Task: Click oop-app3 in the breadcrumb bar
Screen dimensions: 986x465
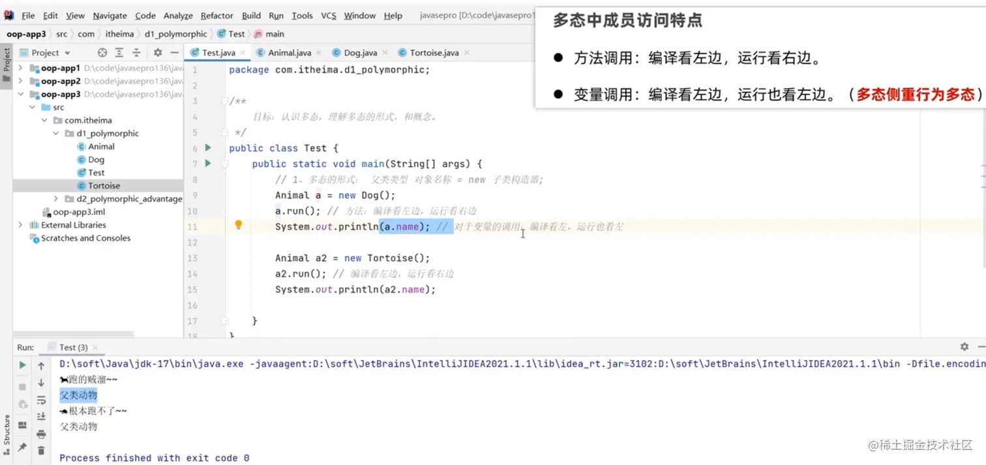Action: pos(26,34)
